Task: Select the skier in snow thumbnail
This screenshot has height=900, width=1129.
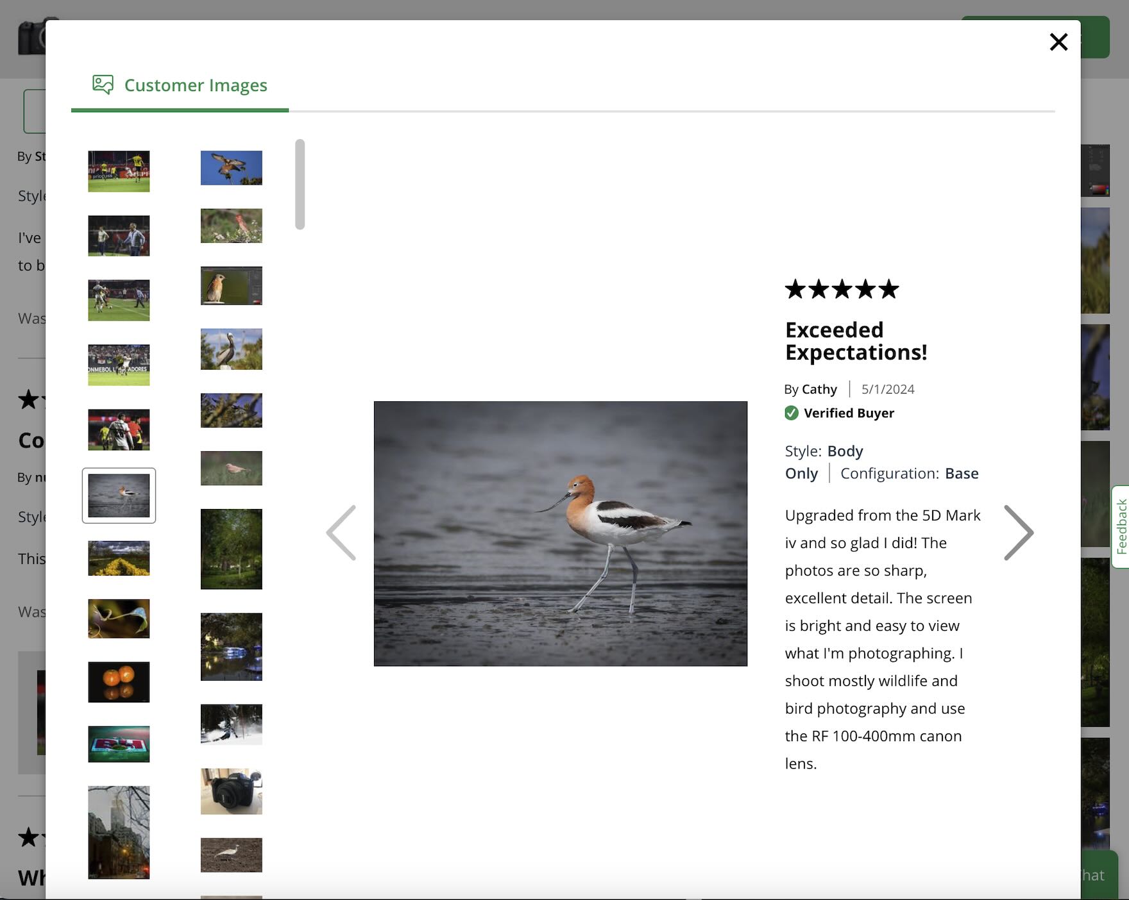Action: coord(231,724)
